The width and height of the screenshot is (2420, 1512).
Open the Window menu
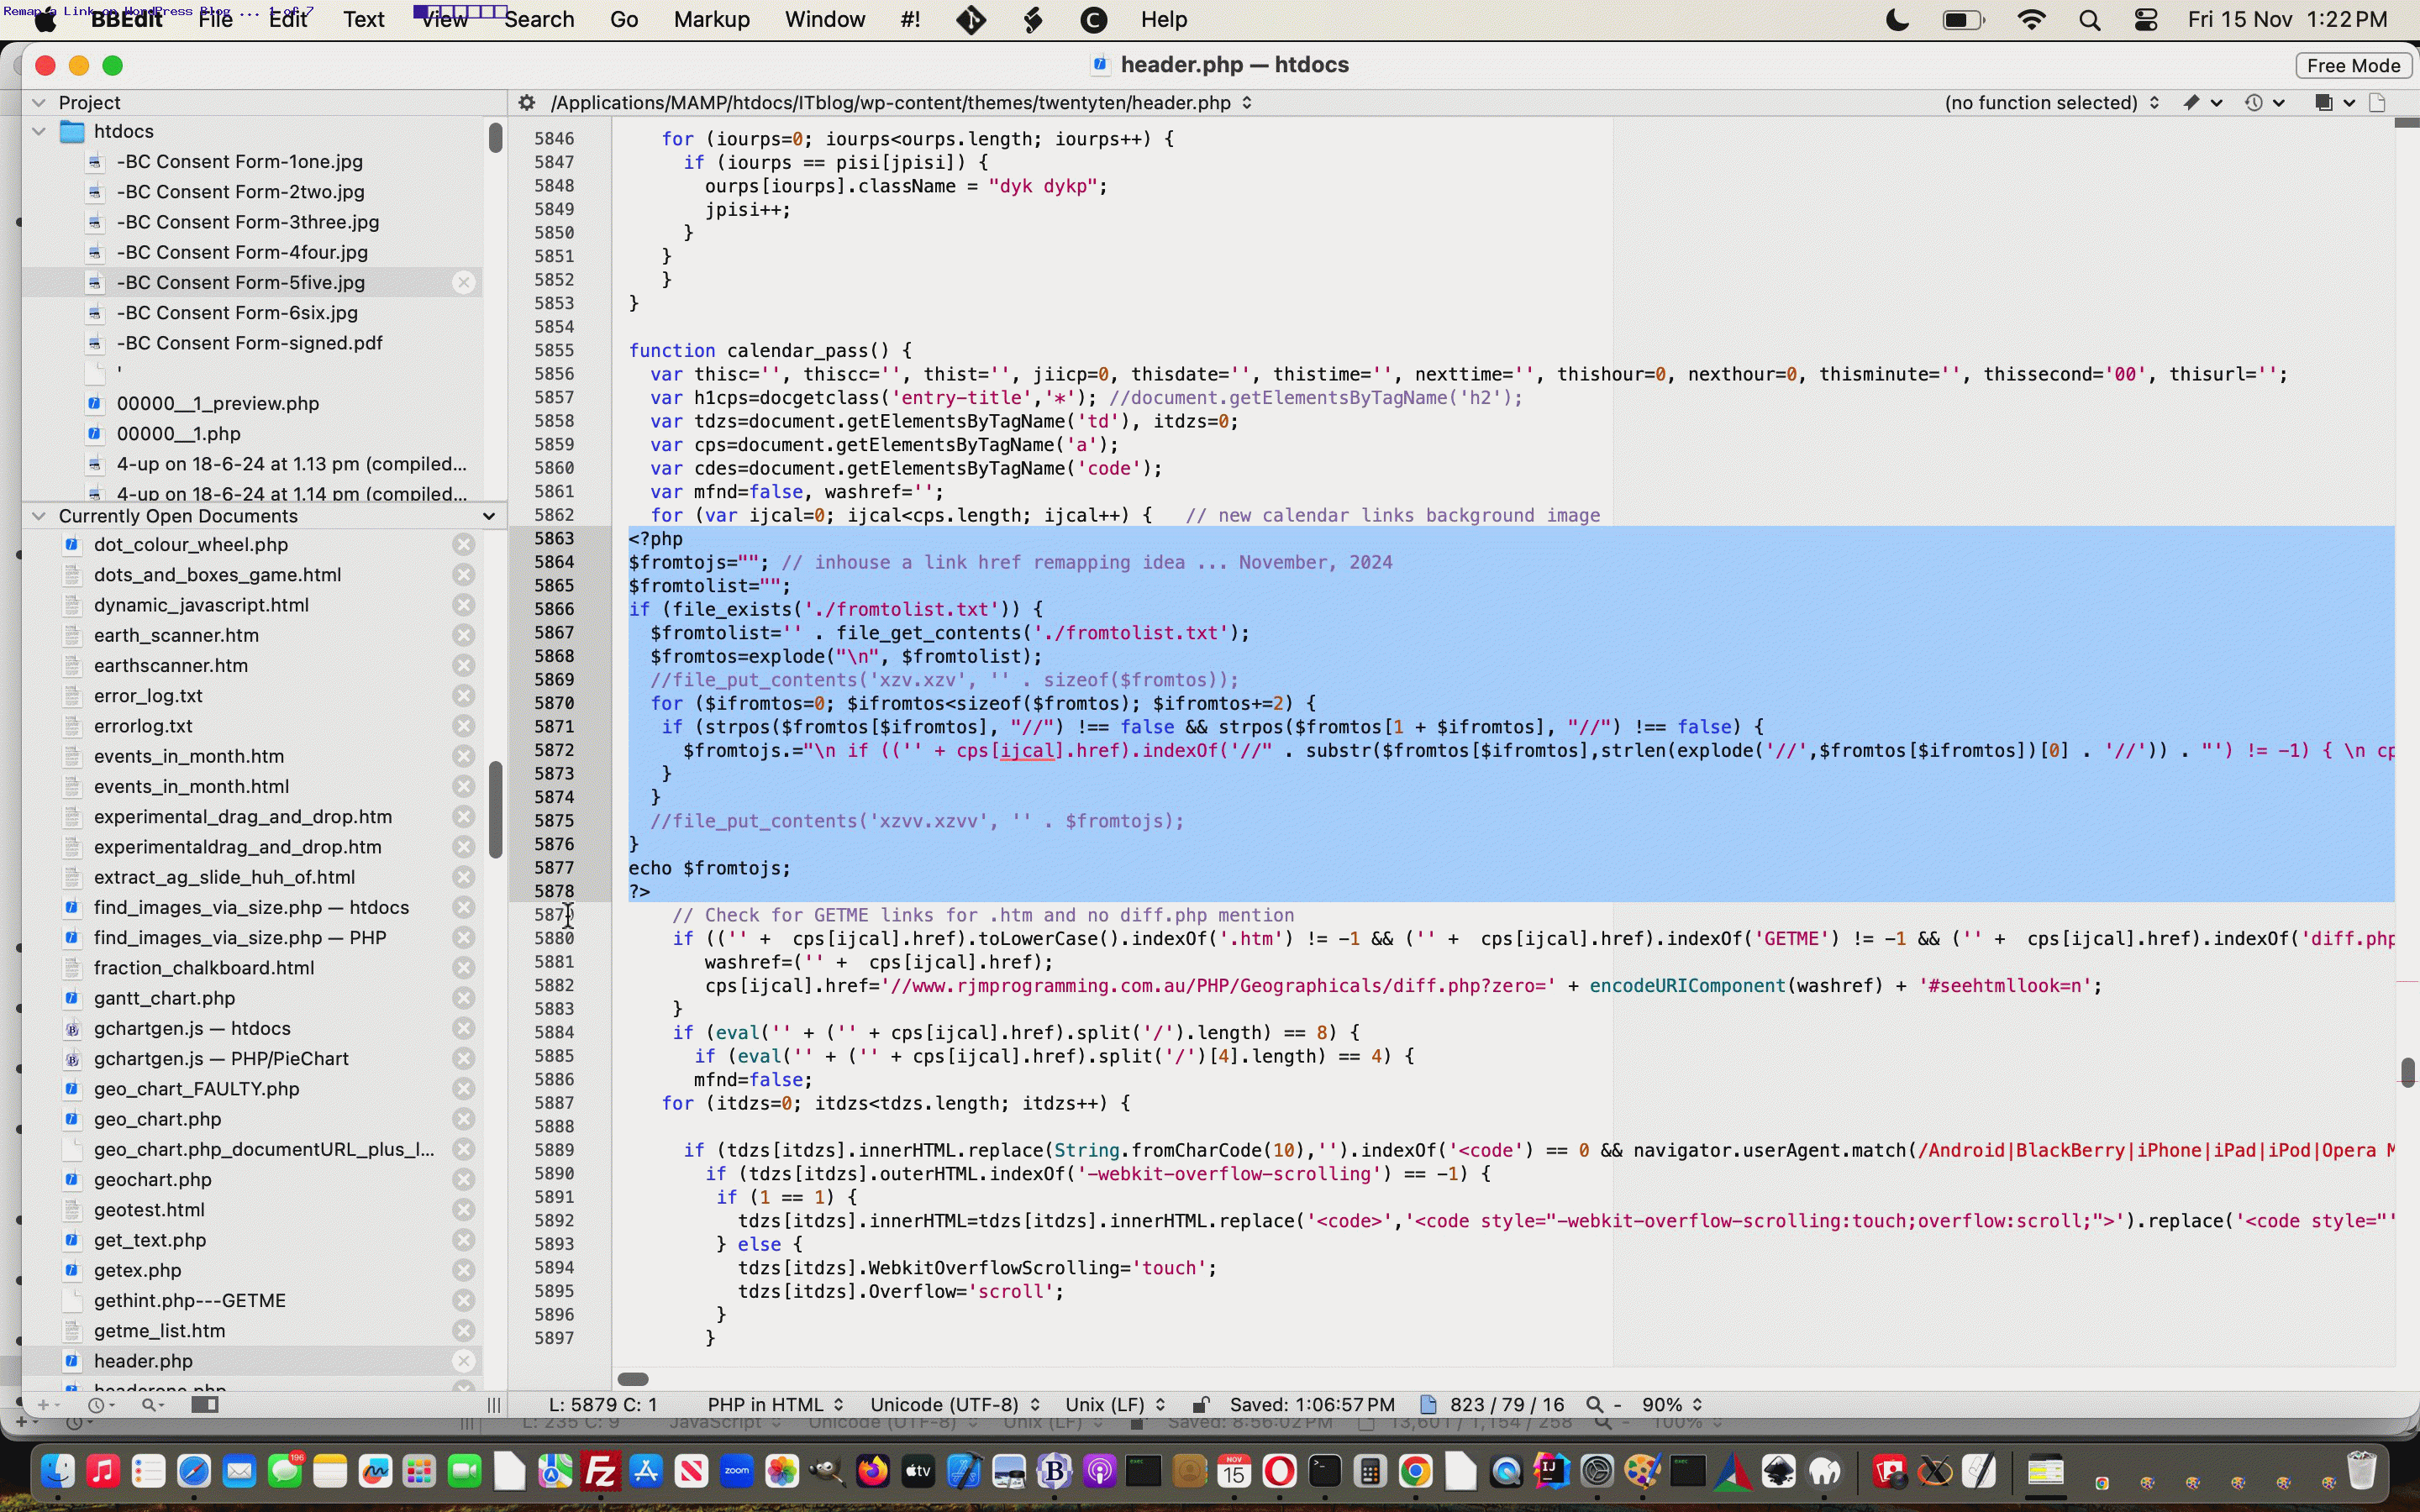coord(825,20)
